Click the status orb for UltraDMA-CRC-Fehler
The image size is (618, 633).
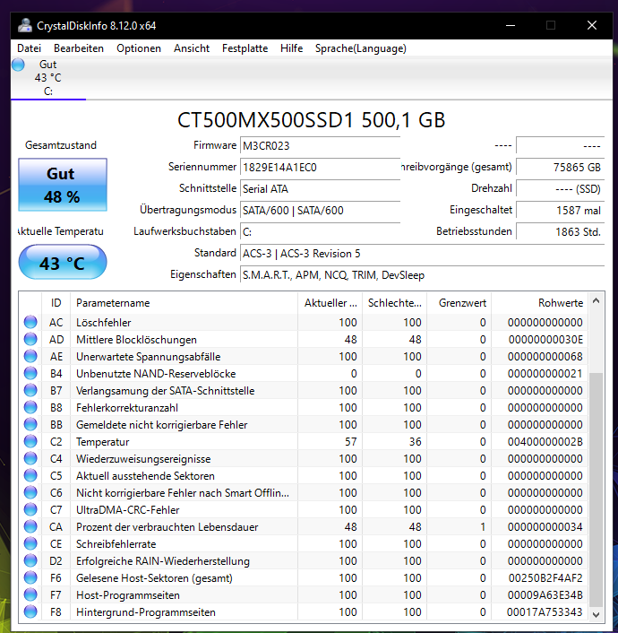[x=30, y=509]
